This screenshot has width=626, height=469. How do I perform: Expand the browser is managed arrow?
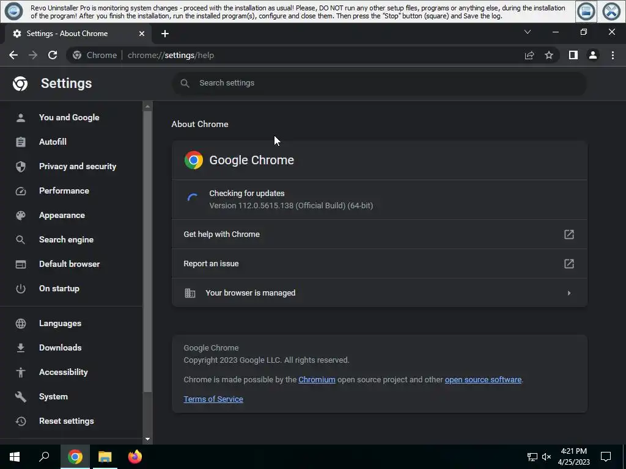(x=569, y=293)
